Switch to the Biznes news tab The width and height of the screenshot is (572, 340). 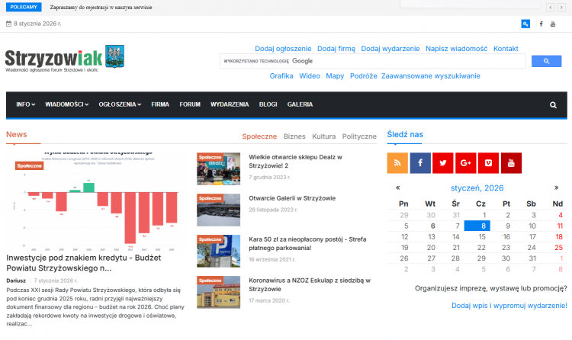point(294,136)
